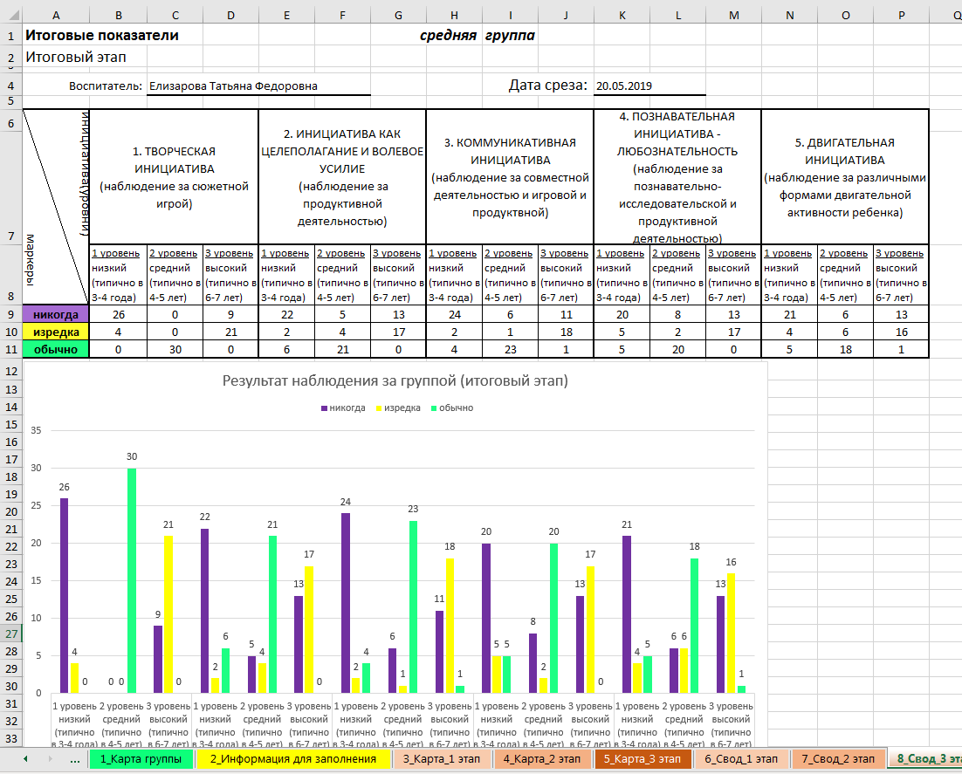Screen dimensions: 962x774
Task: Click the green 'обычно' legend marker
Action: (434, 408)
